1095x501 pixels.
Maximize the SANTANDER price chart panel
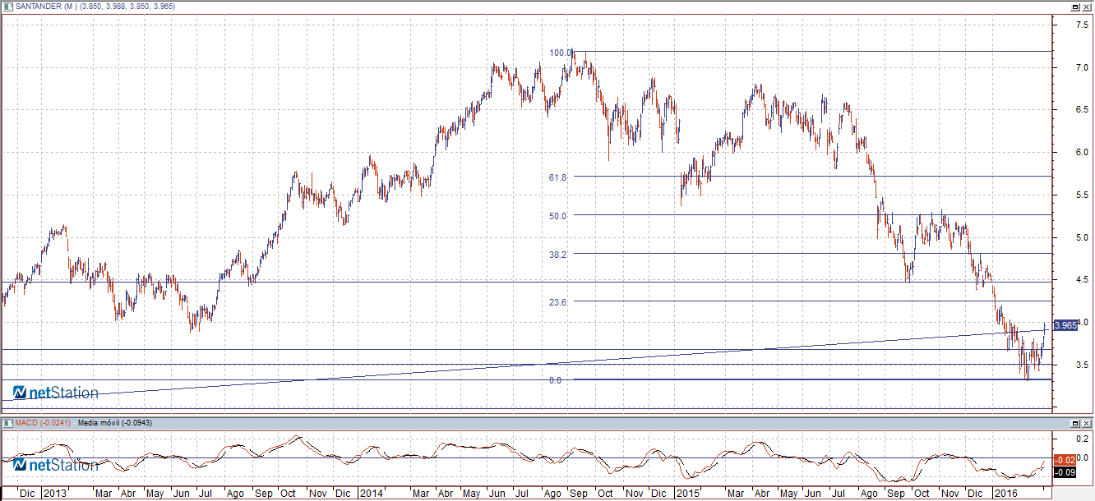1074,7
